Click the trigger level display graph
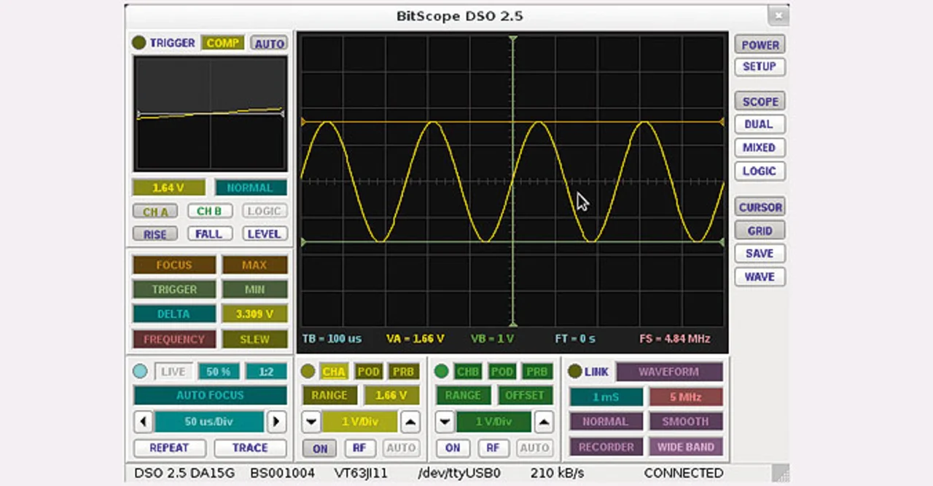The image size is (933, 486). tap(210, 113)
